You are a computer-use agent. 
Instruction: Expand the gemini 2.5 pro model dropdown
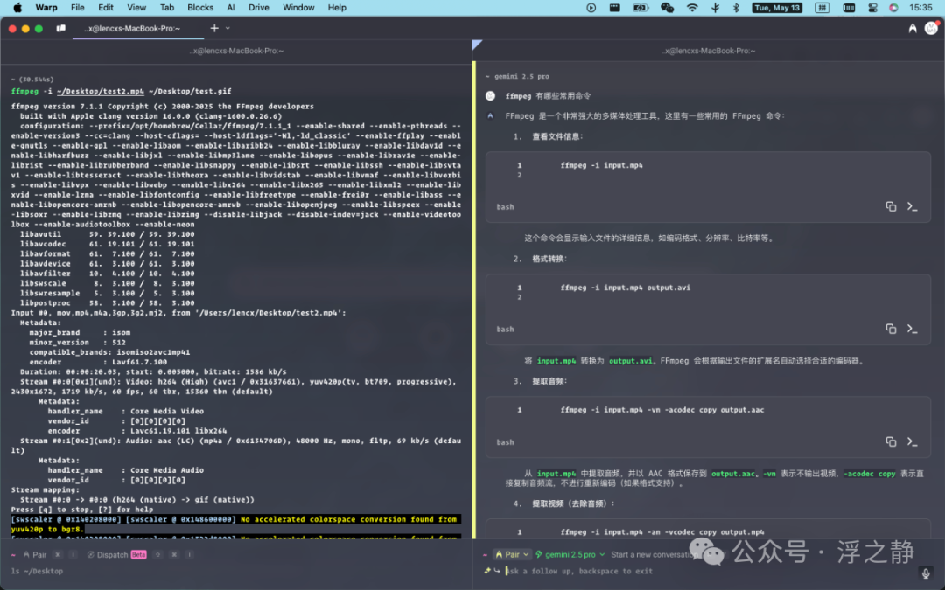(x=570, y=554)
